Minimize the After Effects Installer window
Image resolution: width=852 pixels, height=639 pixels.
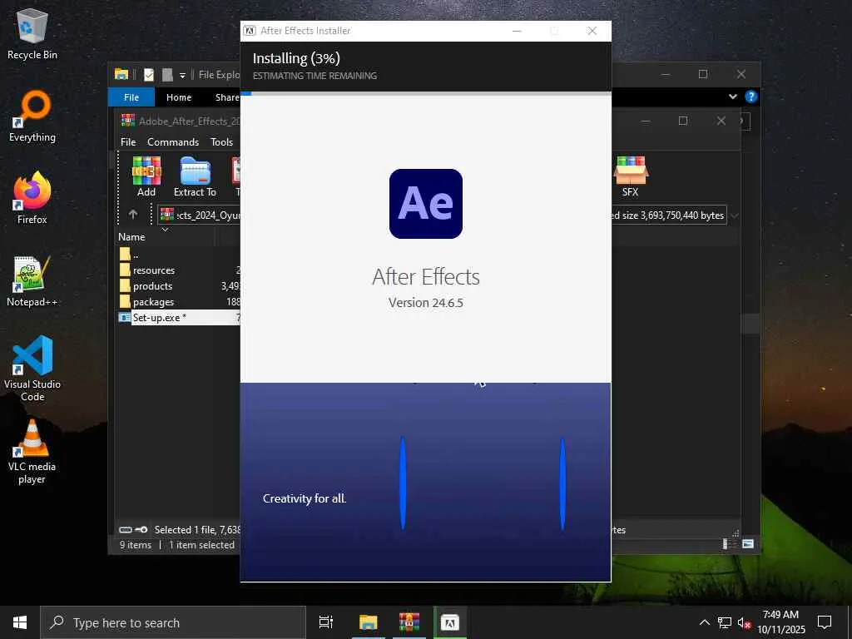pyautogui.click(x=517, y=31)
